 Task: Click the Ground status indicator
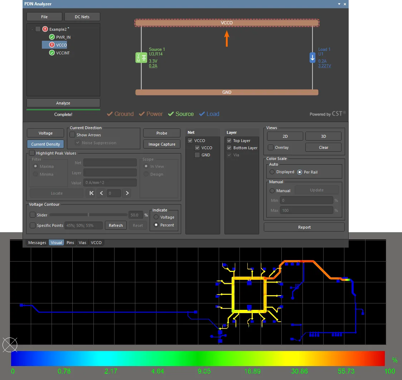pos(120,114)
